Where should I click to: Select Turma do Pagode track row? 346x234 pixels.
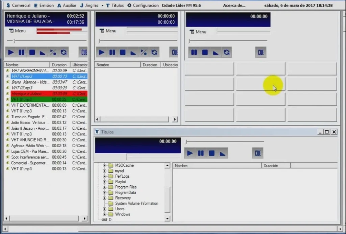point(46,117)
